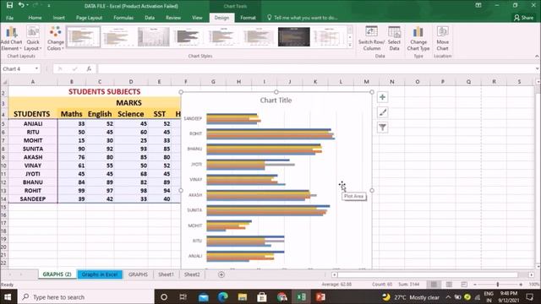Select the dark background chart style

pos(293,36)
